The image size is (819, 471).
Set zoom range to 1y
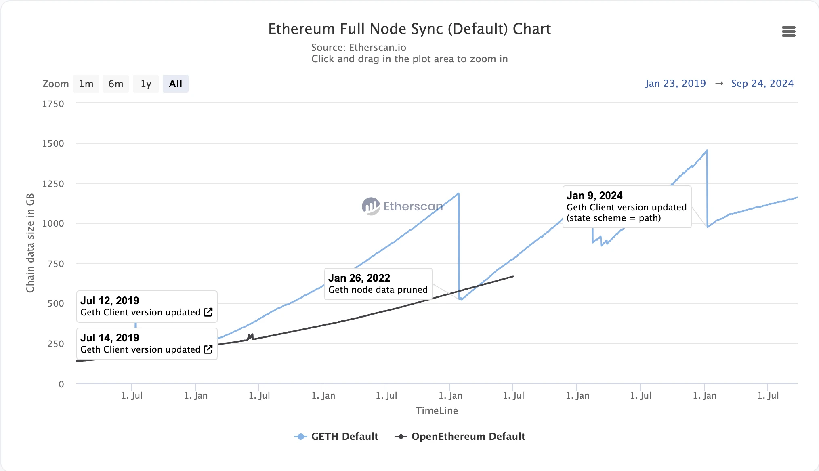pyautogui.click(x=146, y=84)
